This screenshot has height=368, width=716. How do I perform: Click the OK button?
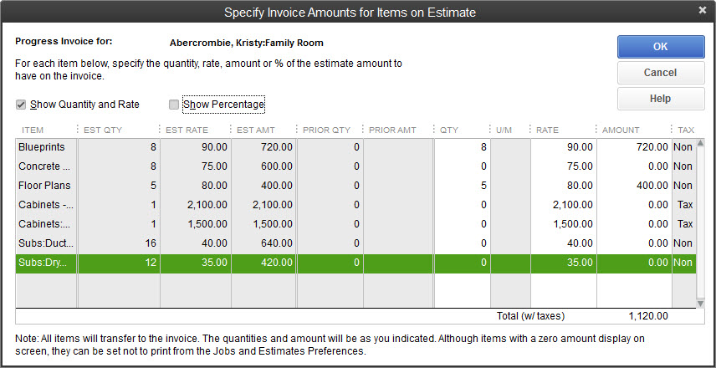click(660, 47)
